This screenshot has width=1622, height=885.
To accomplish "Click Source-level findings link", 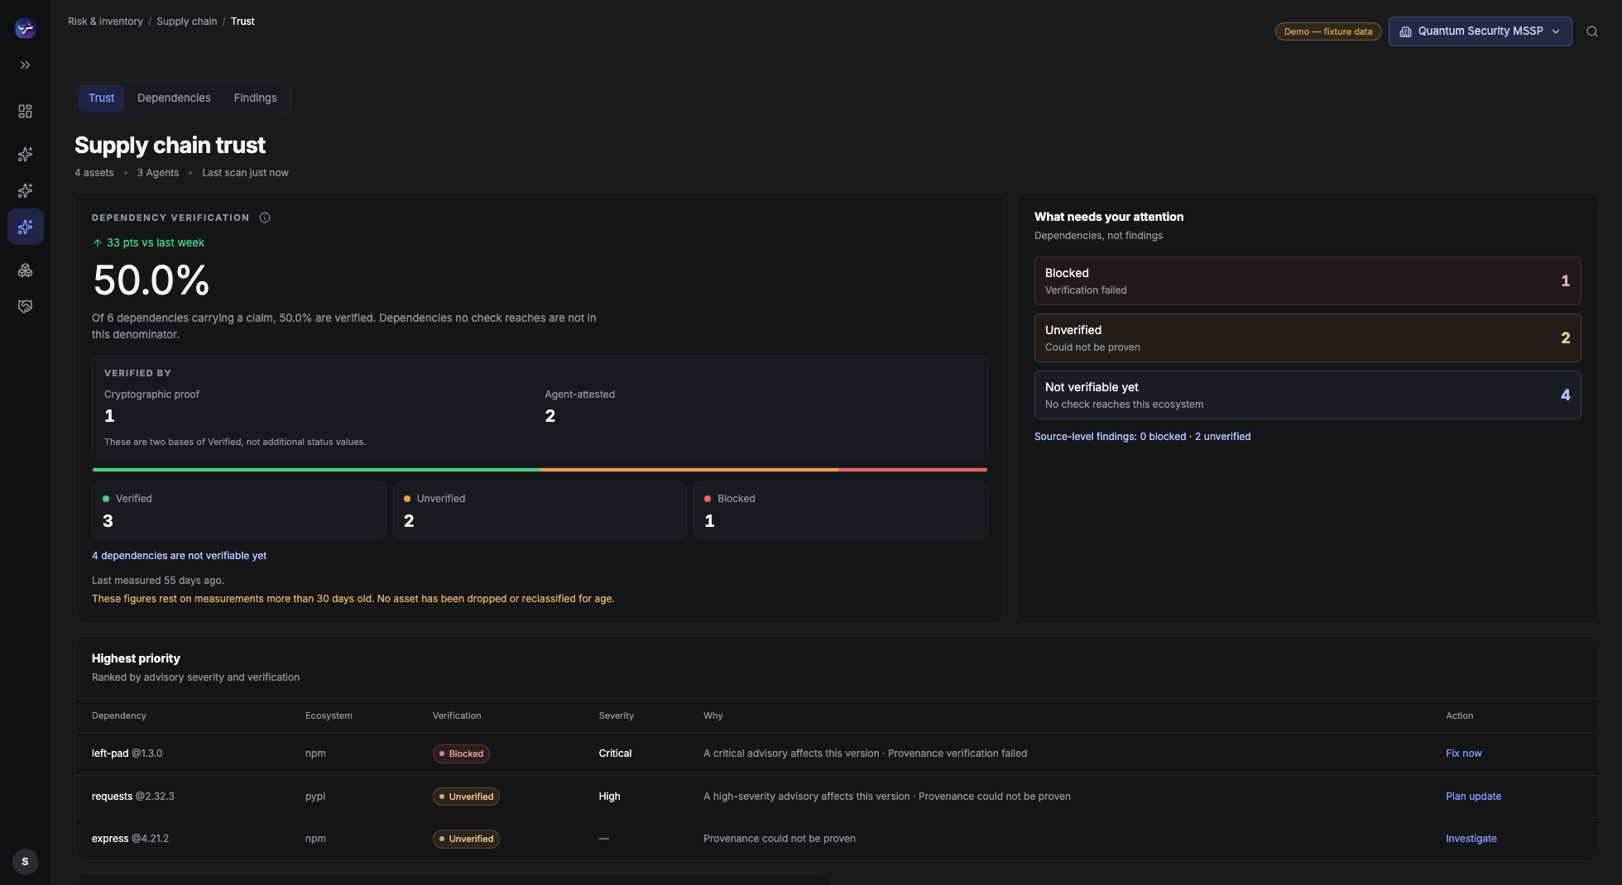I will (1142, 437).
